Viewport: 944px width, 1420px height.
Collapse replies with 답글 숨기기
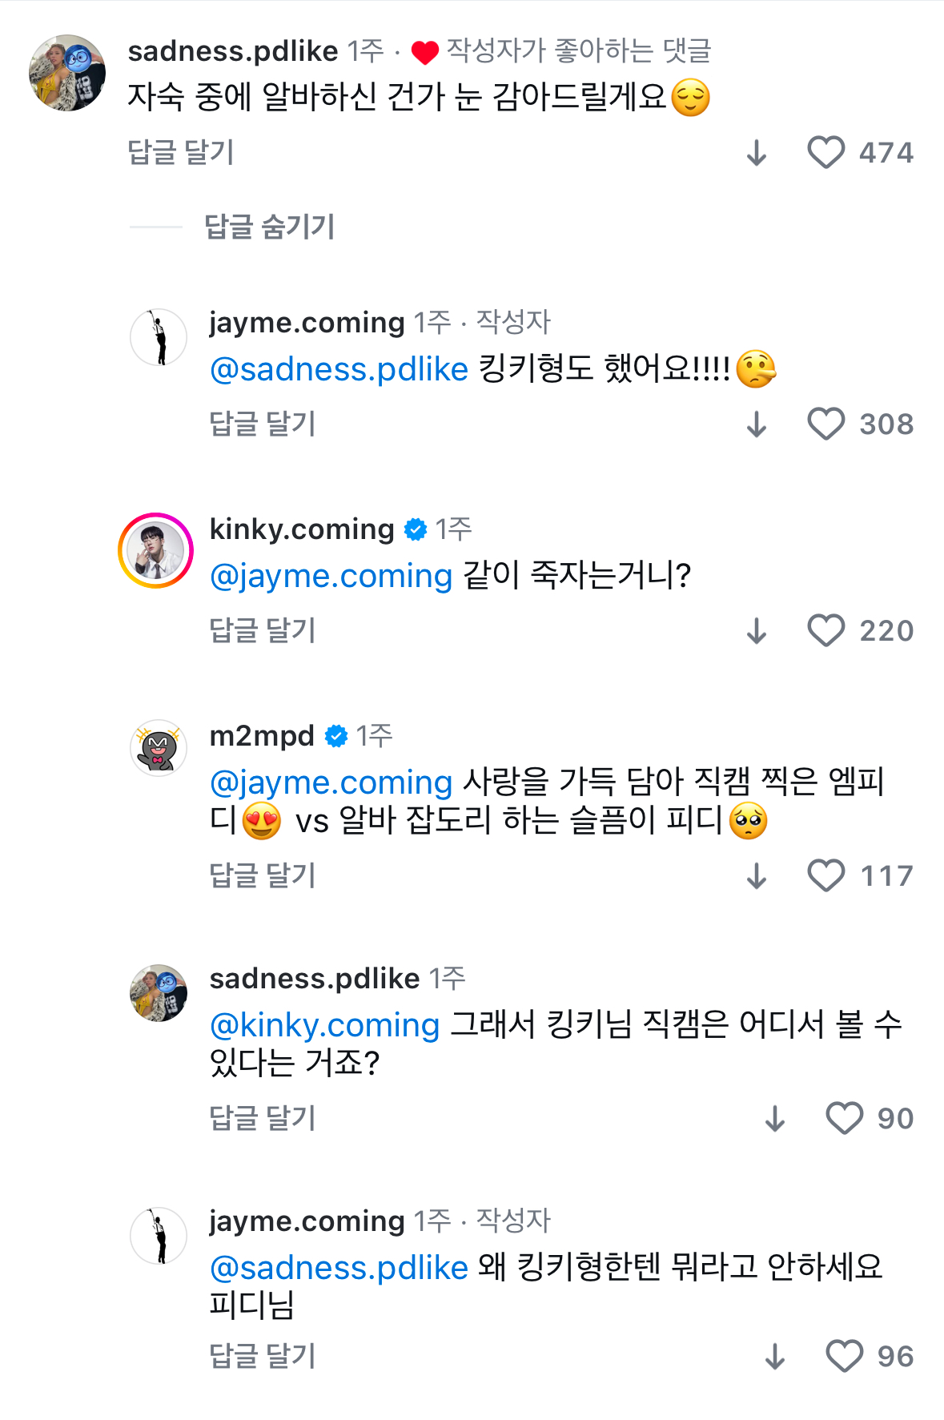(269, 227)
